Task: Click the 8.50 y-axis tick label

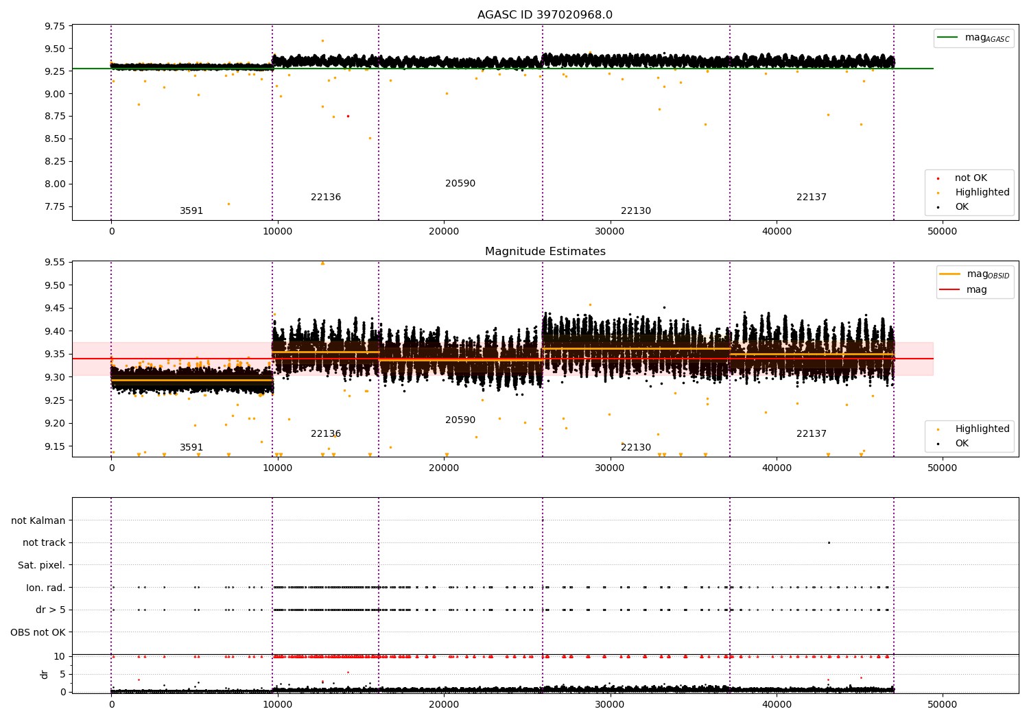Action: 55,139
